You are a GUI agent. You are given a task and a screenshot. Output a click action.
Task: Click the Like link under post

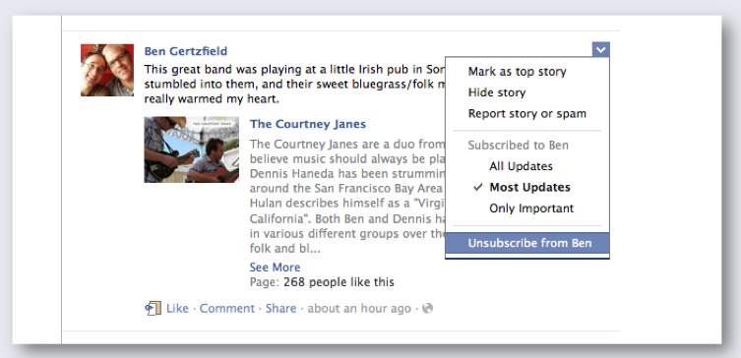[x=177, y=309]
